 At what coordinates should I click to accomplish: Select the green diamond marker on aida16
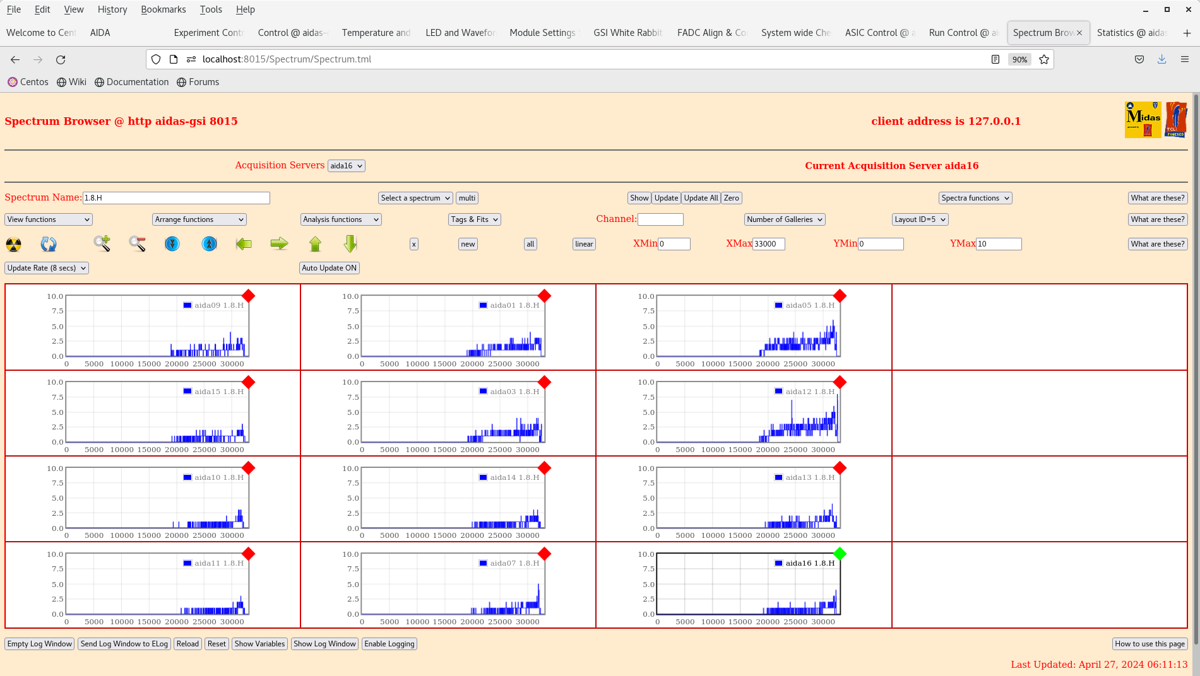[x=840, y=554]
